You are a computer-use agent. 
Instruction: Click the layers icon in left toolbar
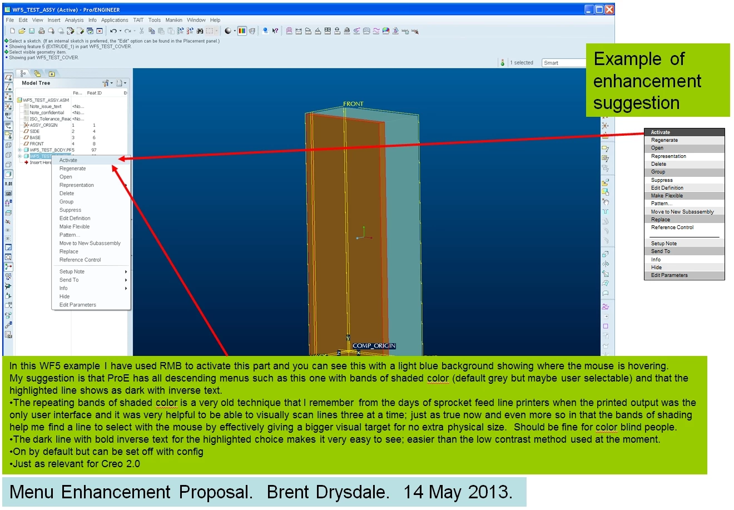(8, 213)
